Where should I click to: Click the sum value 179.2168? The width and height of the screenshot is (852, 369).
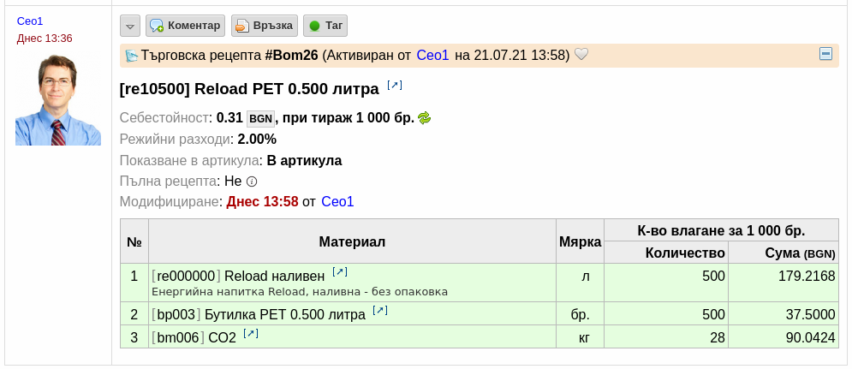(807, 276)
